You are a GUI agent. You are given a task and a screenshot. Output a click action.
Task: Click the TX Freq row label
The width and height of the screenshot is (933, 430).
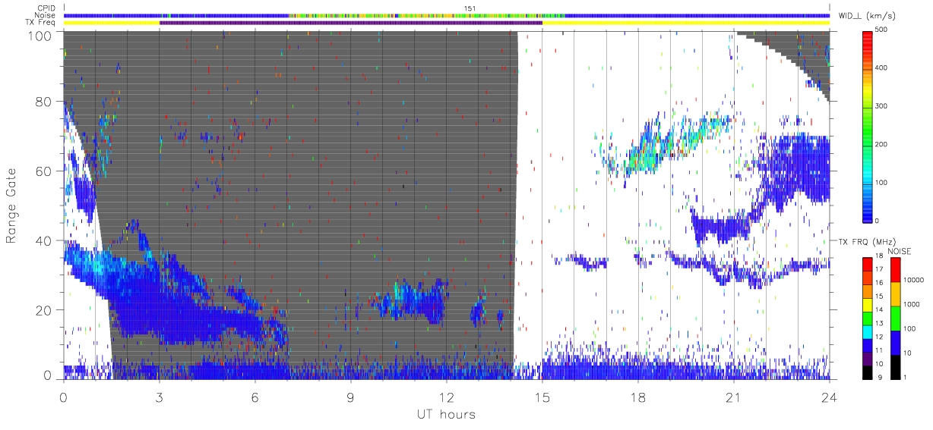(41, 22)
